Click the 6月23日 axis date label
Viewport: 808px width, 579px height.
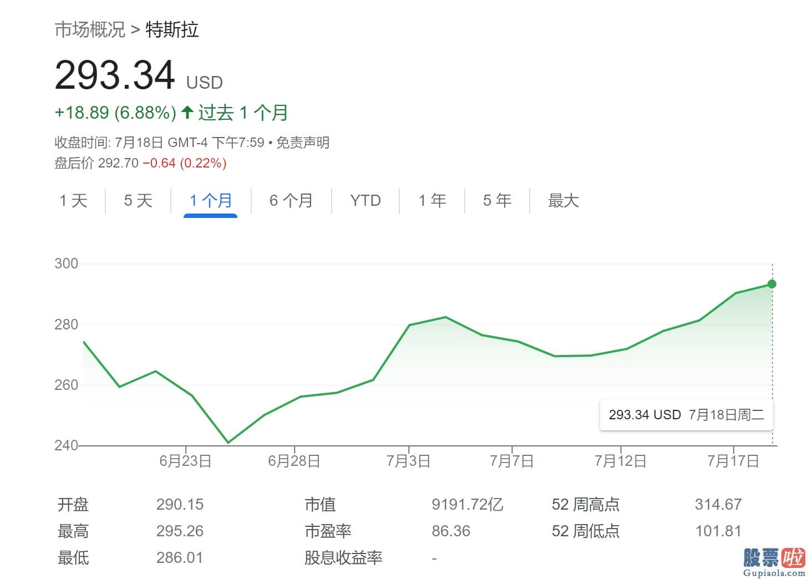(x=185, y=461)
